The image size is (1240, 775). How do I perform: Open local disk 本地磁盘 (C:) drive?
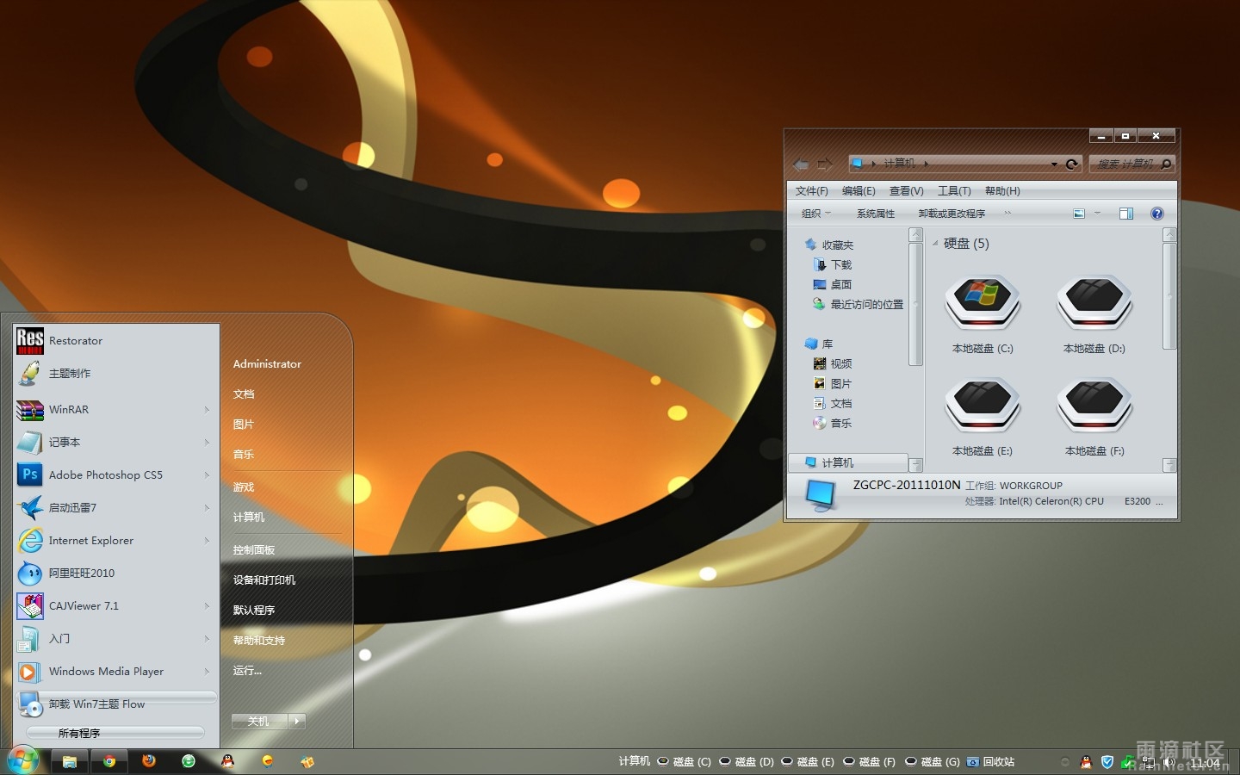click(x=983, y=314)
